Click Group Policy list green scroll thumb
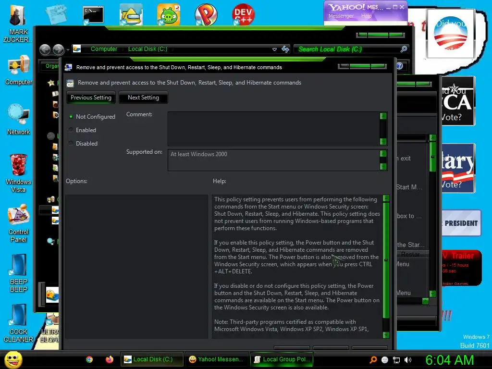Viewport: 492px width, 369px height. point(433,157)
